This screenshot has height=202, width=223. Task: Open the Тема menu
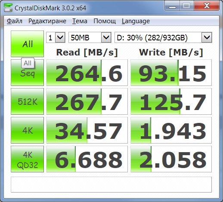click(x=80, y=21)
